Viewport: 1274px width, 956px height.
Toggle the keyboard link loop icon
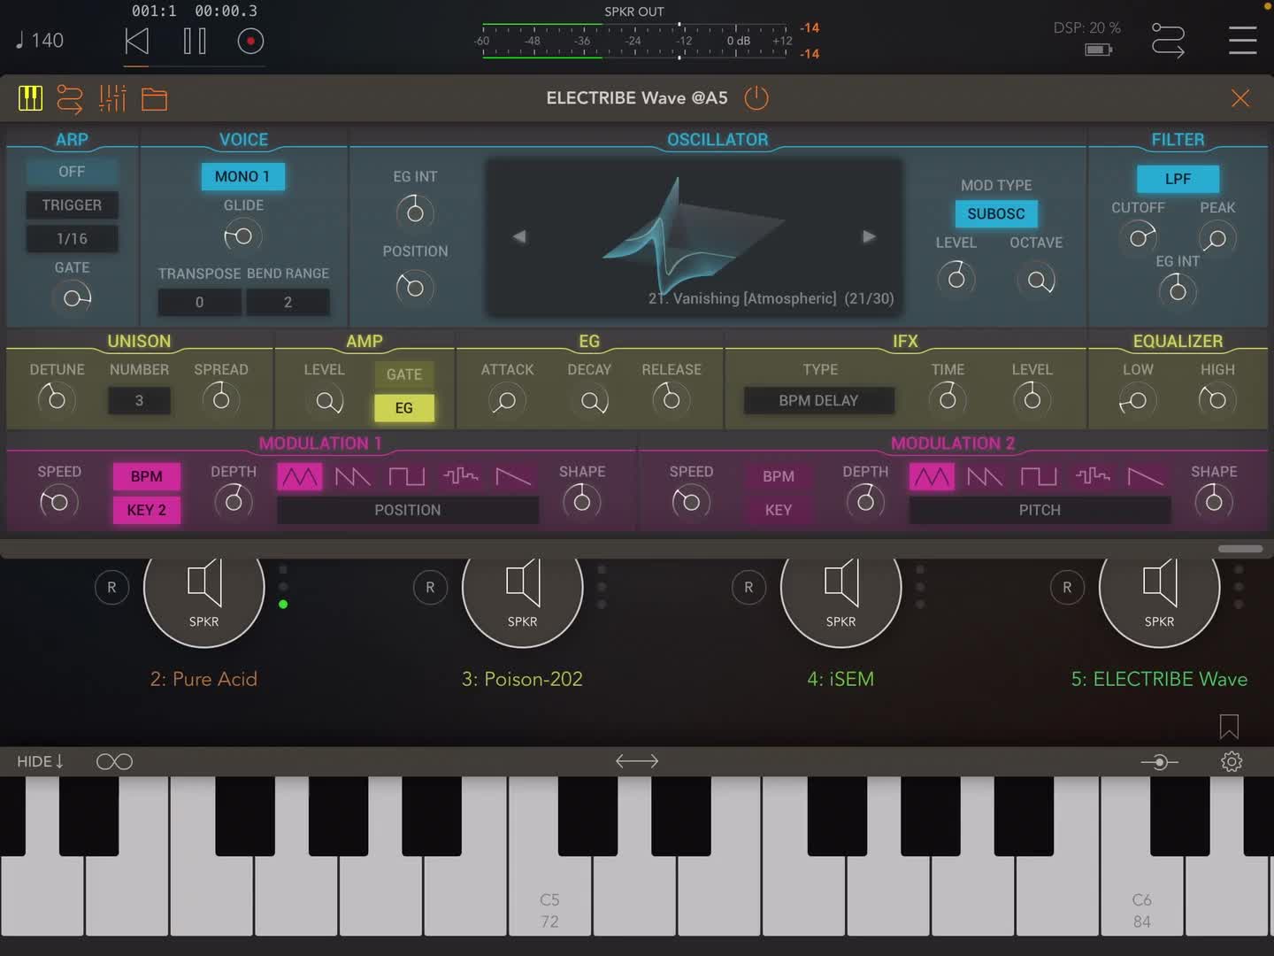tap(114, 761)
